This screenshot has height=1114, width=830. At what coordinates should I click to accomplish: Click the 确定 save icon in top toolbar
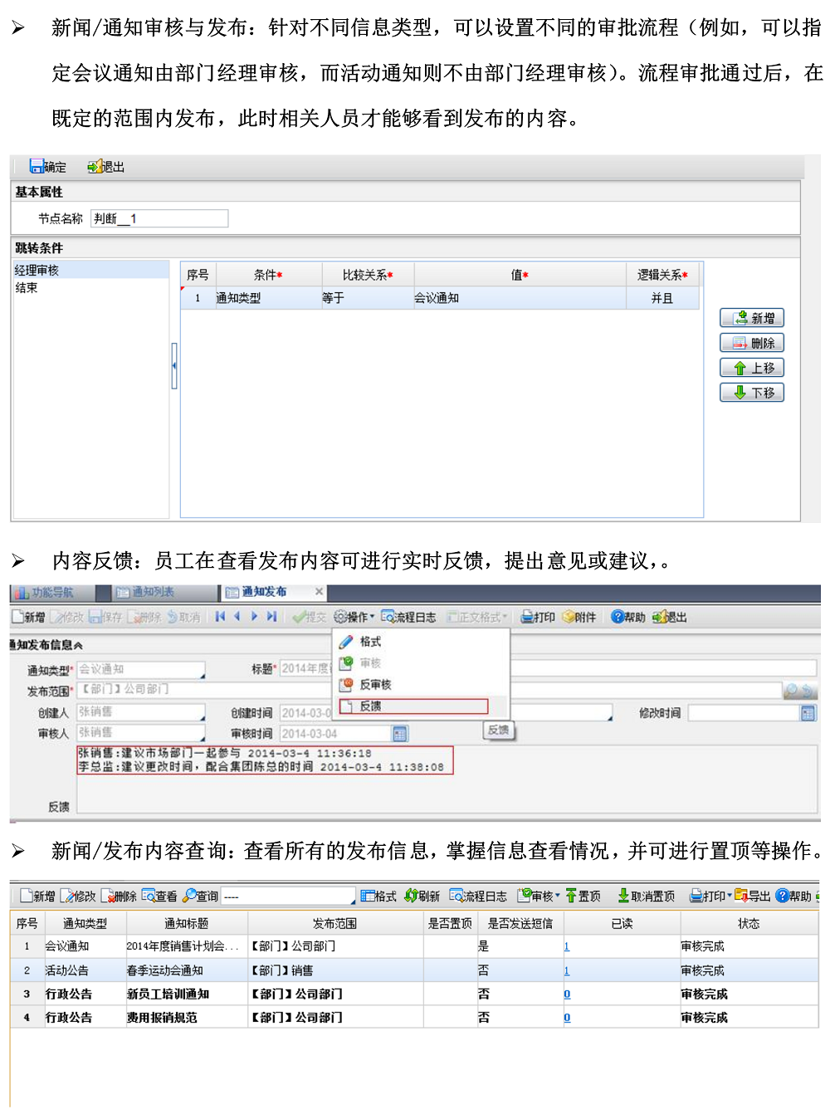coord(37,167)
